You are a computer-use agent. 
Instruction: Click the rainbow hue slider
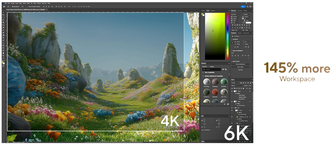coord(228,36)
